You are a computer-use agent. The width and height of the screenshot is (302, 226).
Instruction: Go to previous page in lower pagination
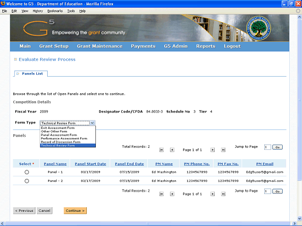tap(172, 194)
